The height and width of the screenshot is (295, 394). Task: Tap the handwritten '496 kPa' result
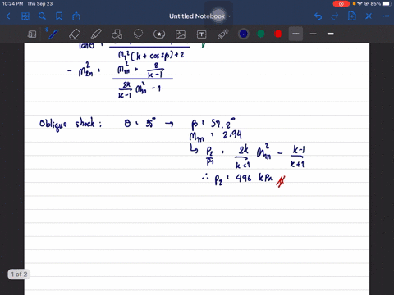pos(254,179)
